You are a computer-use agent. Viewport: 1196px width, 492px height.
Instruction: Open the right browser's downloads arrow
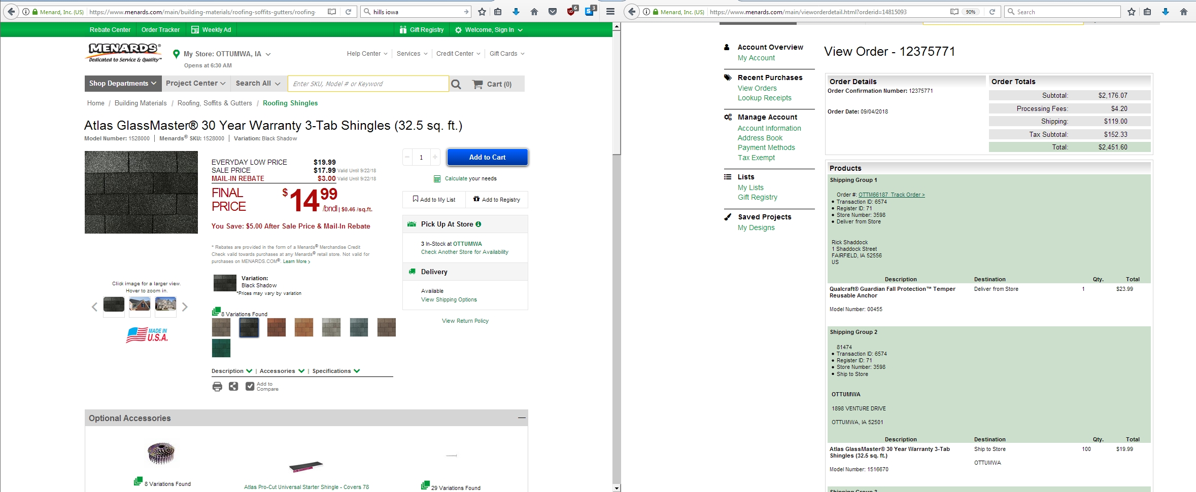[x=1166, y=12]
